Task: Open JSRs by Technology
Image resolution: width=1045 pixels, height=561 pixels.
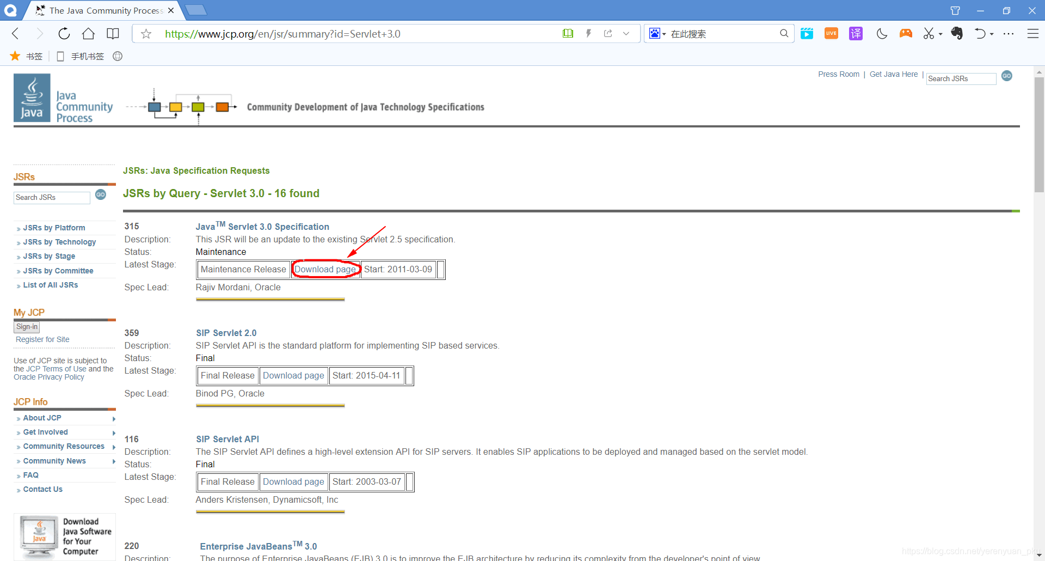Action: click(59, 242)
